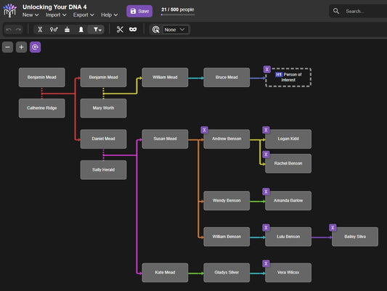
Task: Click DNA badge on Amanda Barlow
Action: (266, 192)
